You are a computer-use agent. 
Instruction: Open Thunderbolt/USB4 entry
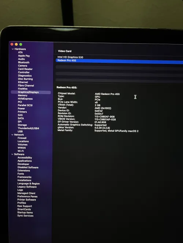point(28,128)
